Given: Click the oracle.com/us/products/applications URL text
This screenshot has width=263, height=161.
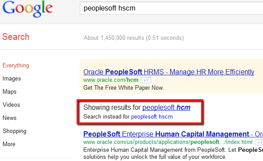Looking at the screenshot, I should [x=168, y=142].
